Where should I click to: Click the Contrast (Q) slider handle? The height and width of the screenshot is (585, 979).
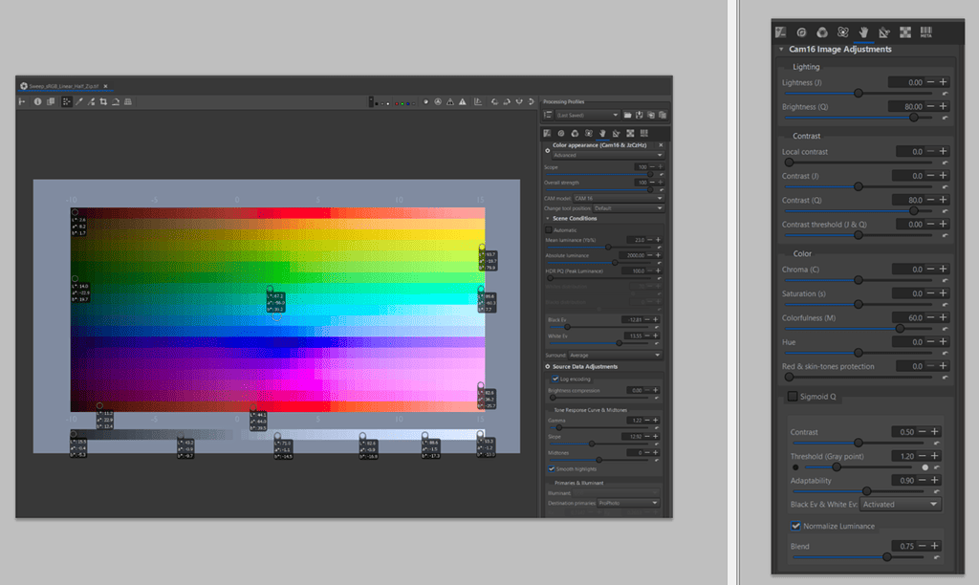[x=914, y=210]
